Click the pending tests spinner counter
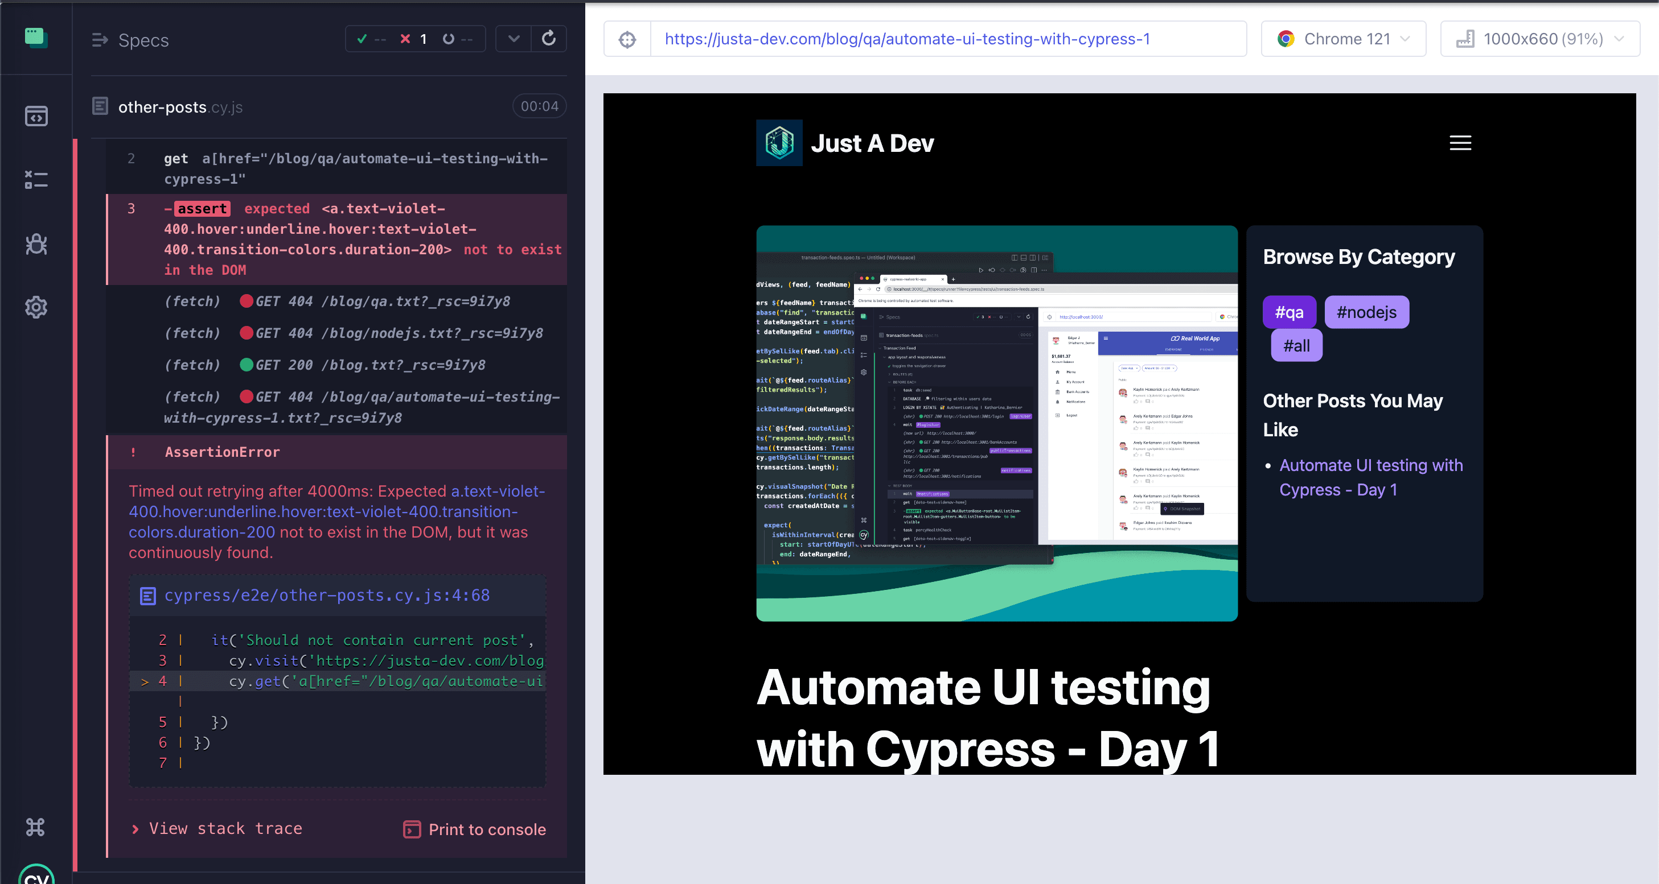 (x=457, y=39)
